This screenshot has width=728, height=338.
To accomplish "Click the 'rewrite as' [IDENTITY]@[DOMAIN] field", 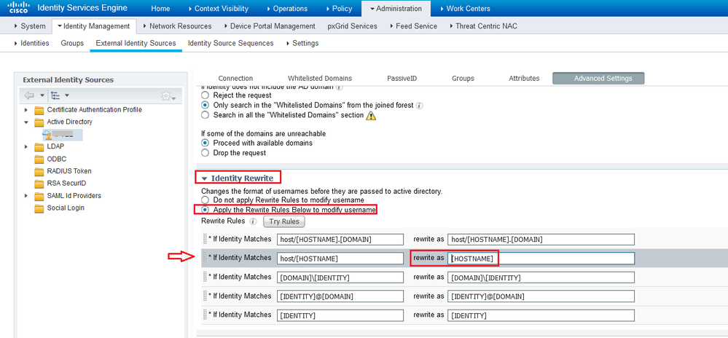I will point(541,296).
